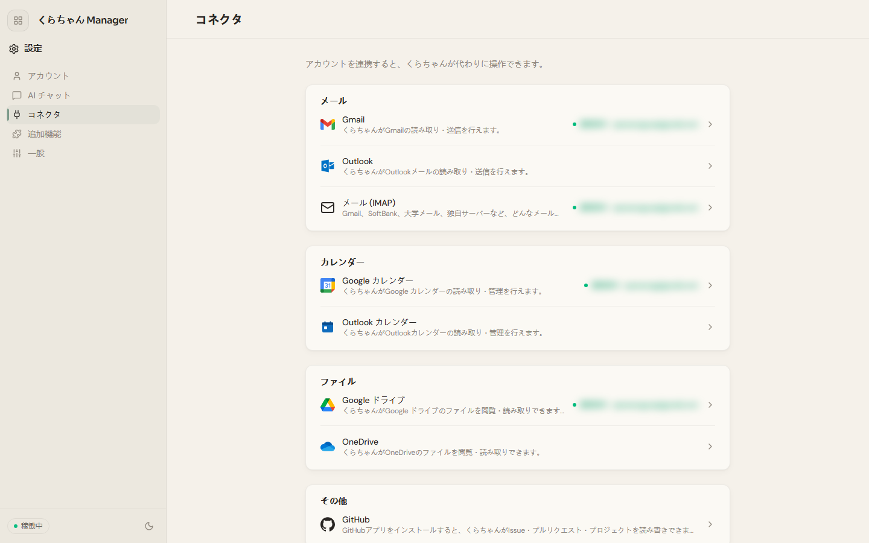Click the Outlook カレンダー icon
869x543 pixels.
coord(328,327)
